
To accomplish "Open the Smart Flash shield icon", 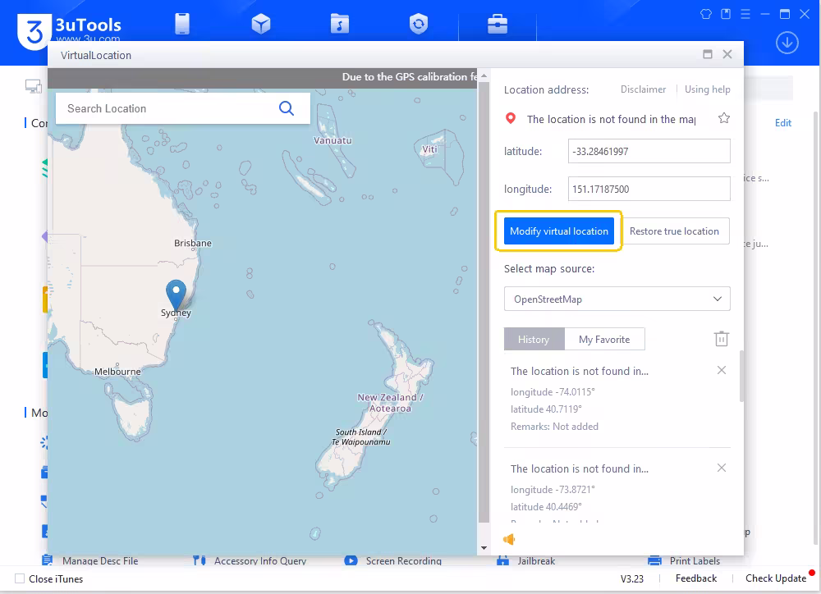I will 419,24.
